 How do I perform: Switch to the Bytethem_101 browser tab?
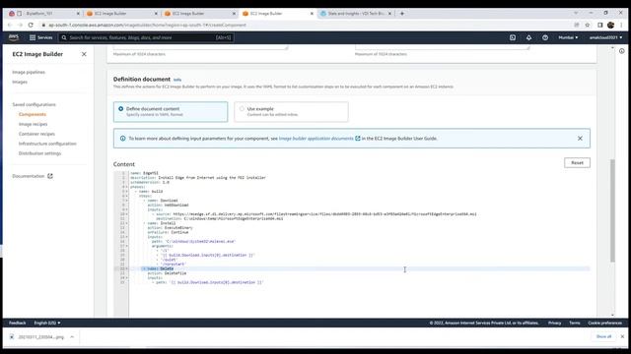[x=43, y=13]
